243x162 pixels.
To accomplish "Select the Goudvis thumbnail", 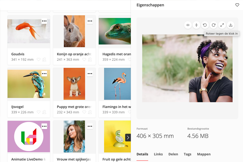I will pos(29,31).
